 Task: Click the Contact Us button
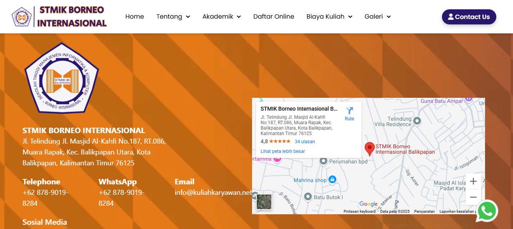coord(469,17)
